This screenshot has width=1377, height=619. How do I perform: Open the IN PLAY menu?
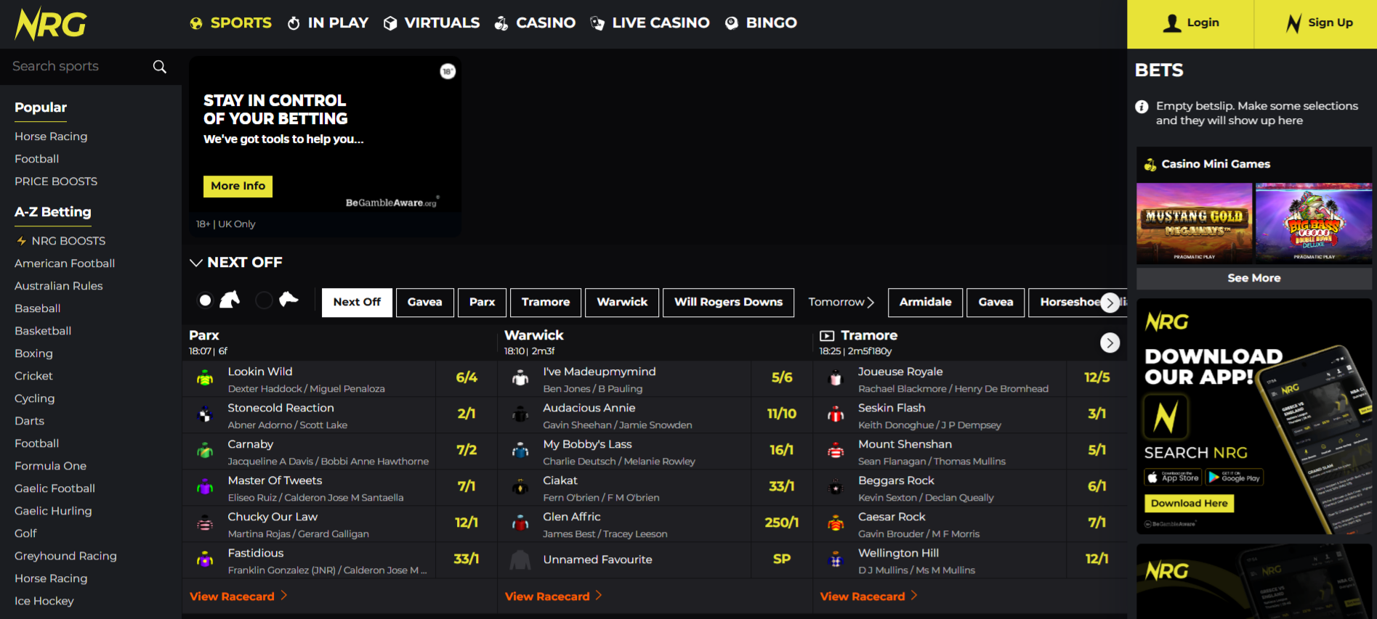click(x=328, y=23)
